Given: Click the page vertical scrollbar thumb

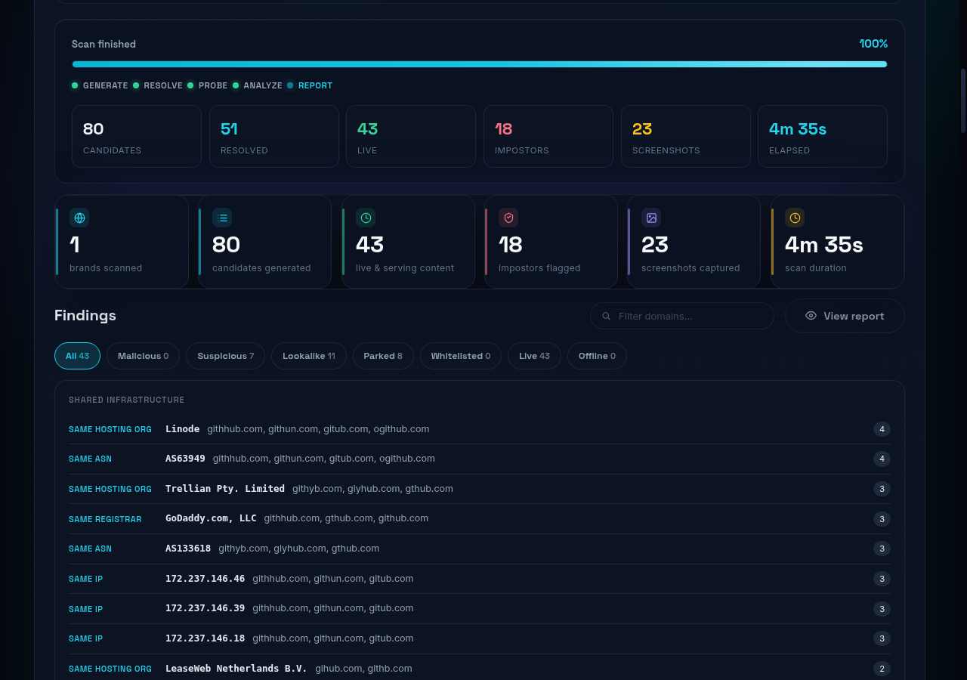Looking at the screenshot, I should [x=963, y=100].
